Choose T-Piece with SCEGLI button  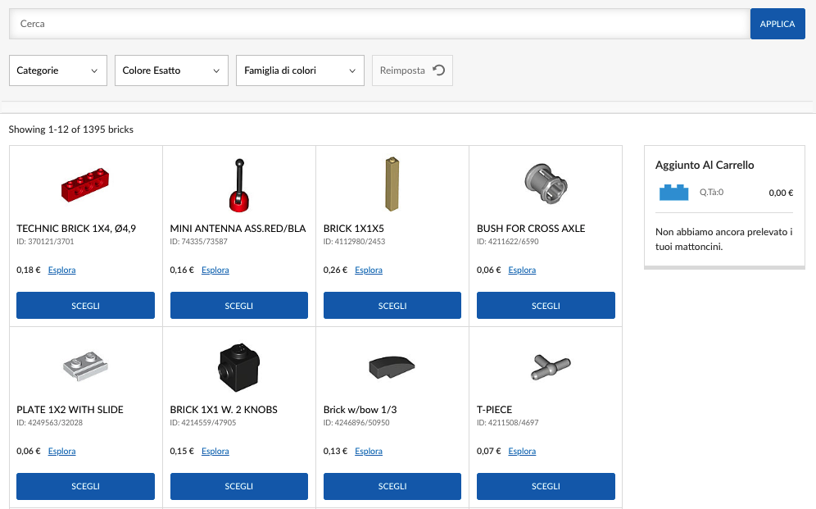[x=546, y=486]
